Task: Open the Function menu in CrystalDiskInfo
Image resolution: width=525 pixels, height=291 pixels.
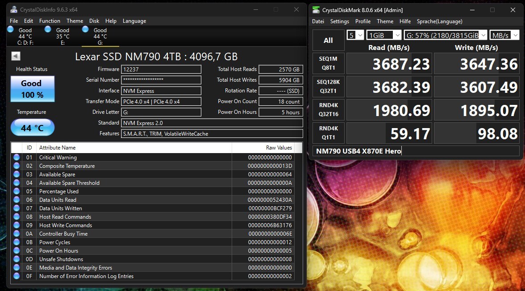Action: (50, 21)
